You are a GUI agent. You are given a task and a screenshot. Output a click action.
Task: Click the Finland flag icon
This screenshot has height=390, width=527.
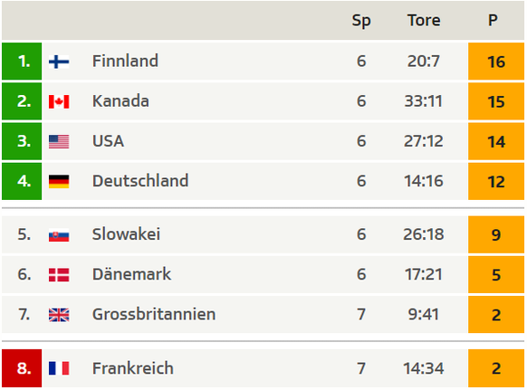pyautogui.click(x=59, y=62)
